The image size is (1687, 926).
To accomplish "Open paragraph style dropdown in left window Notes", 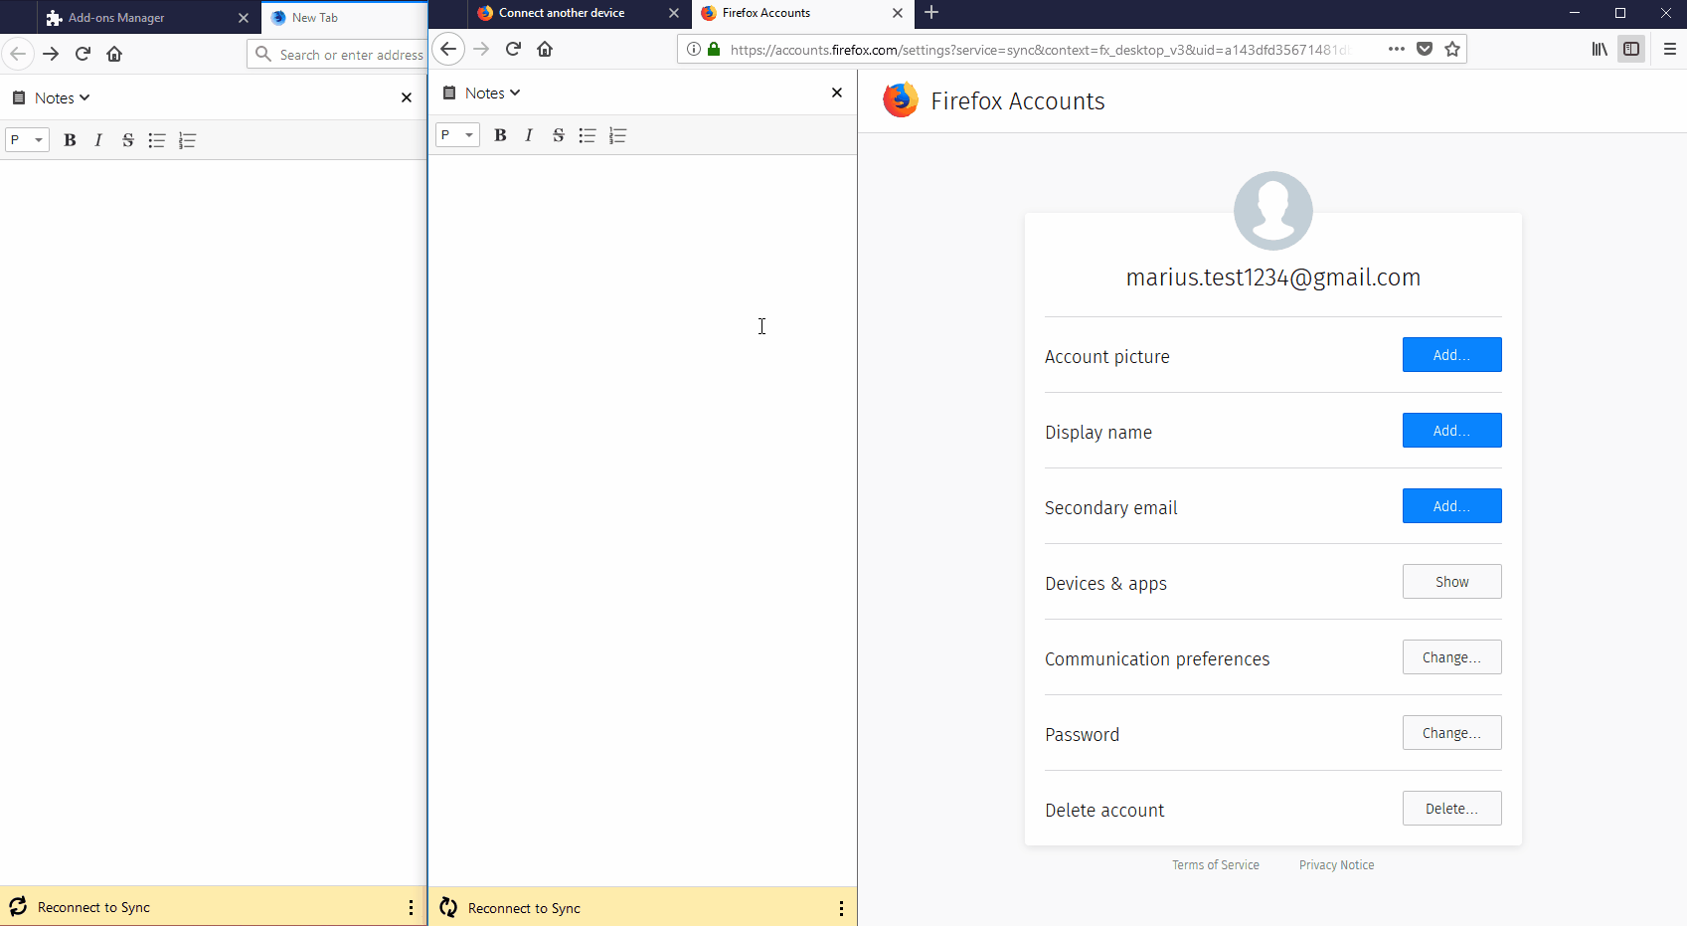I will pos(27,139).
